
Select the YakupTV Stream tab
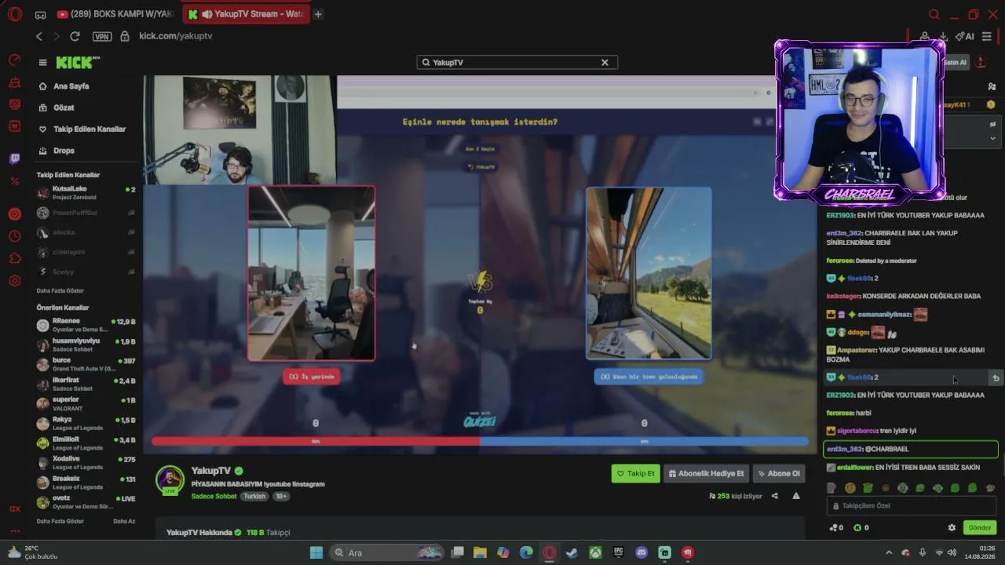[x=246, y=14]
